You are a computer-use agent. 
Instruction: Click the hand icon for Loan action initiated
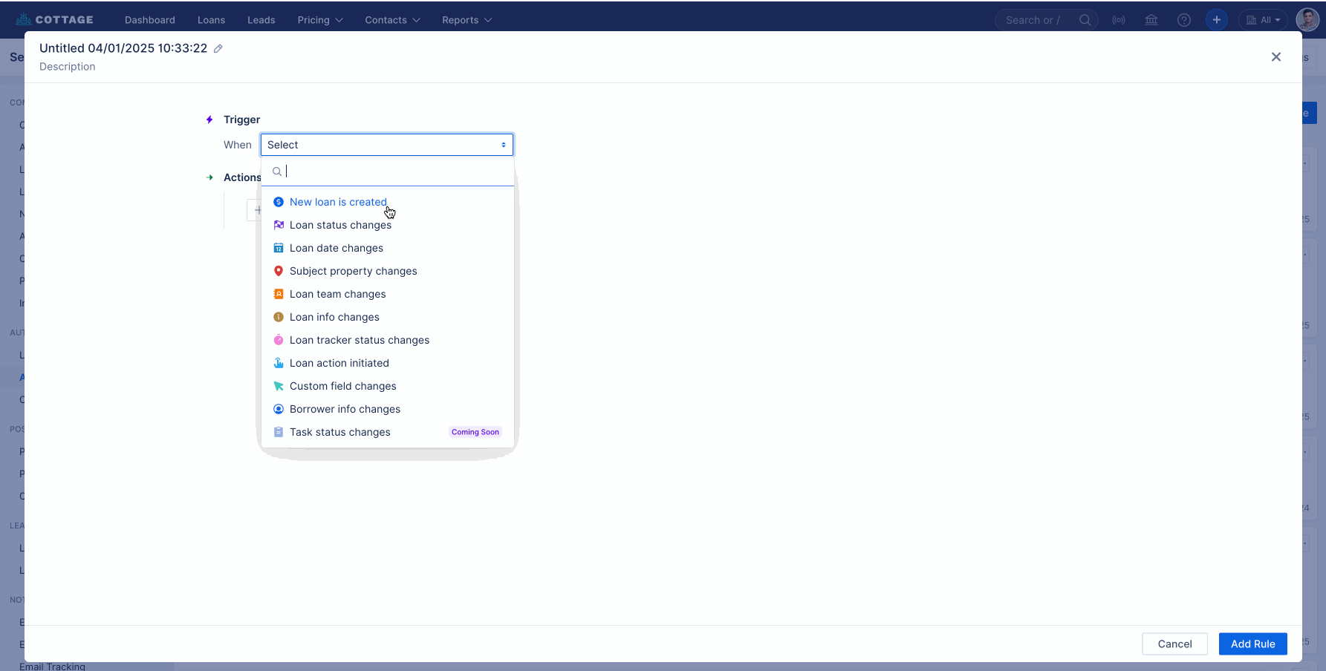point(279,363)
